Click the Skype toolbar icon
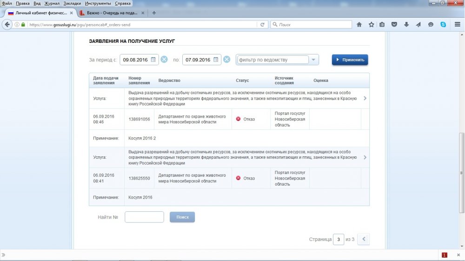Image resolution: width=465 pixels, height=261 pixels. [443, 25]
